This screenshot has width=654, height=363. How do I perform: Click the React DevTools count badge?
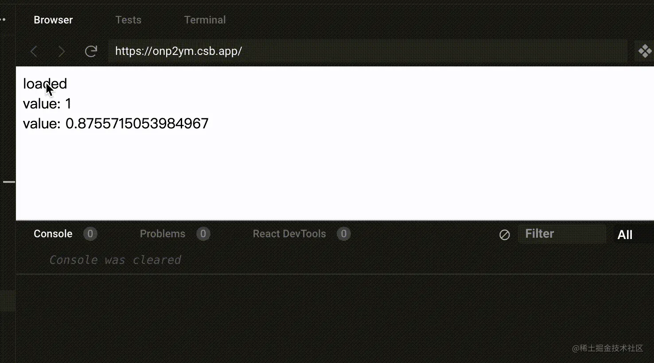coord(343,234)
